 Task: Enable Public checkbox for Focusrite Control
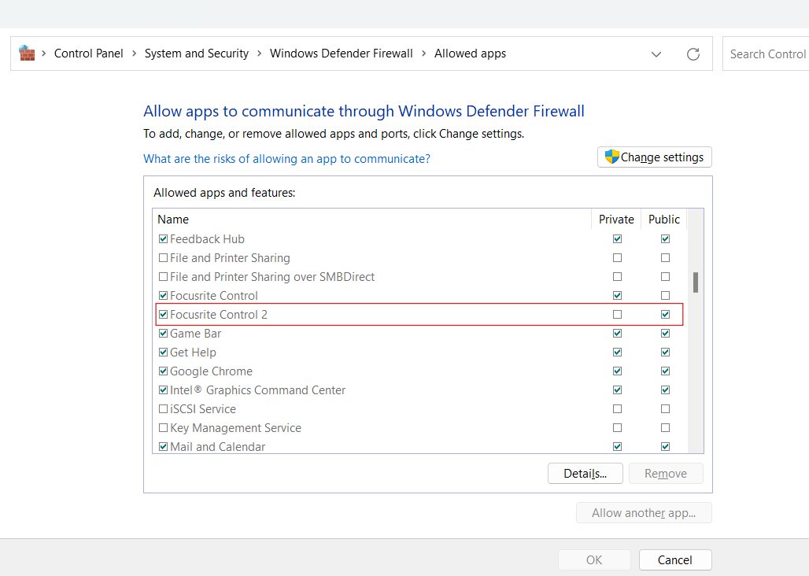click(x=665, y=296)
